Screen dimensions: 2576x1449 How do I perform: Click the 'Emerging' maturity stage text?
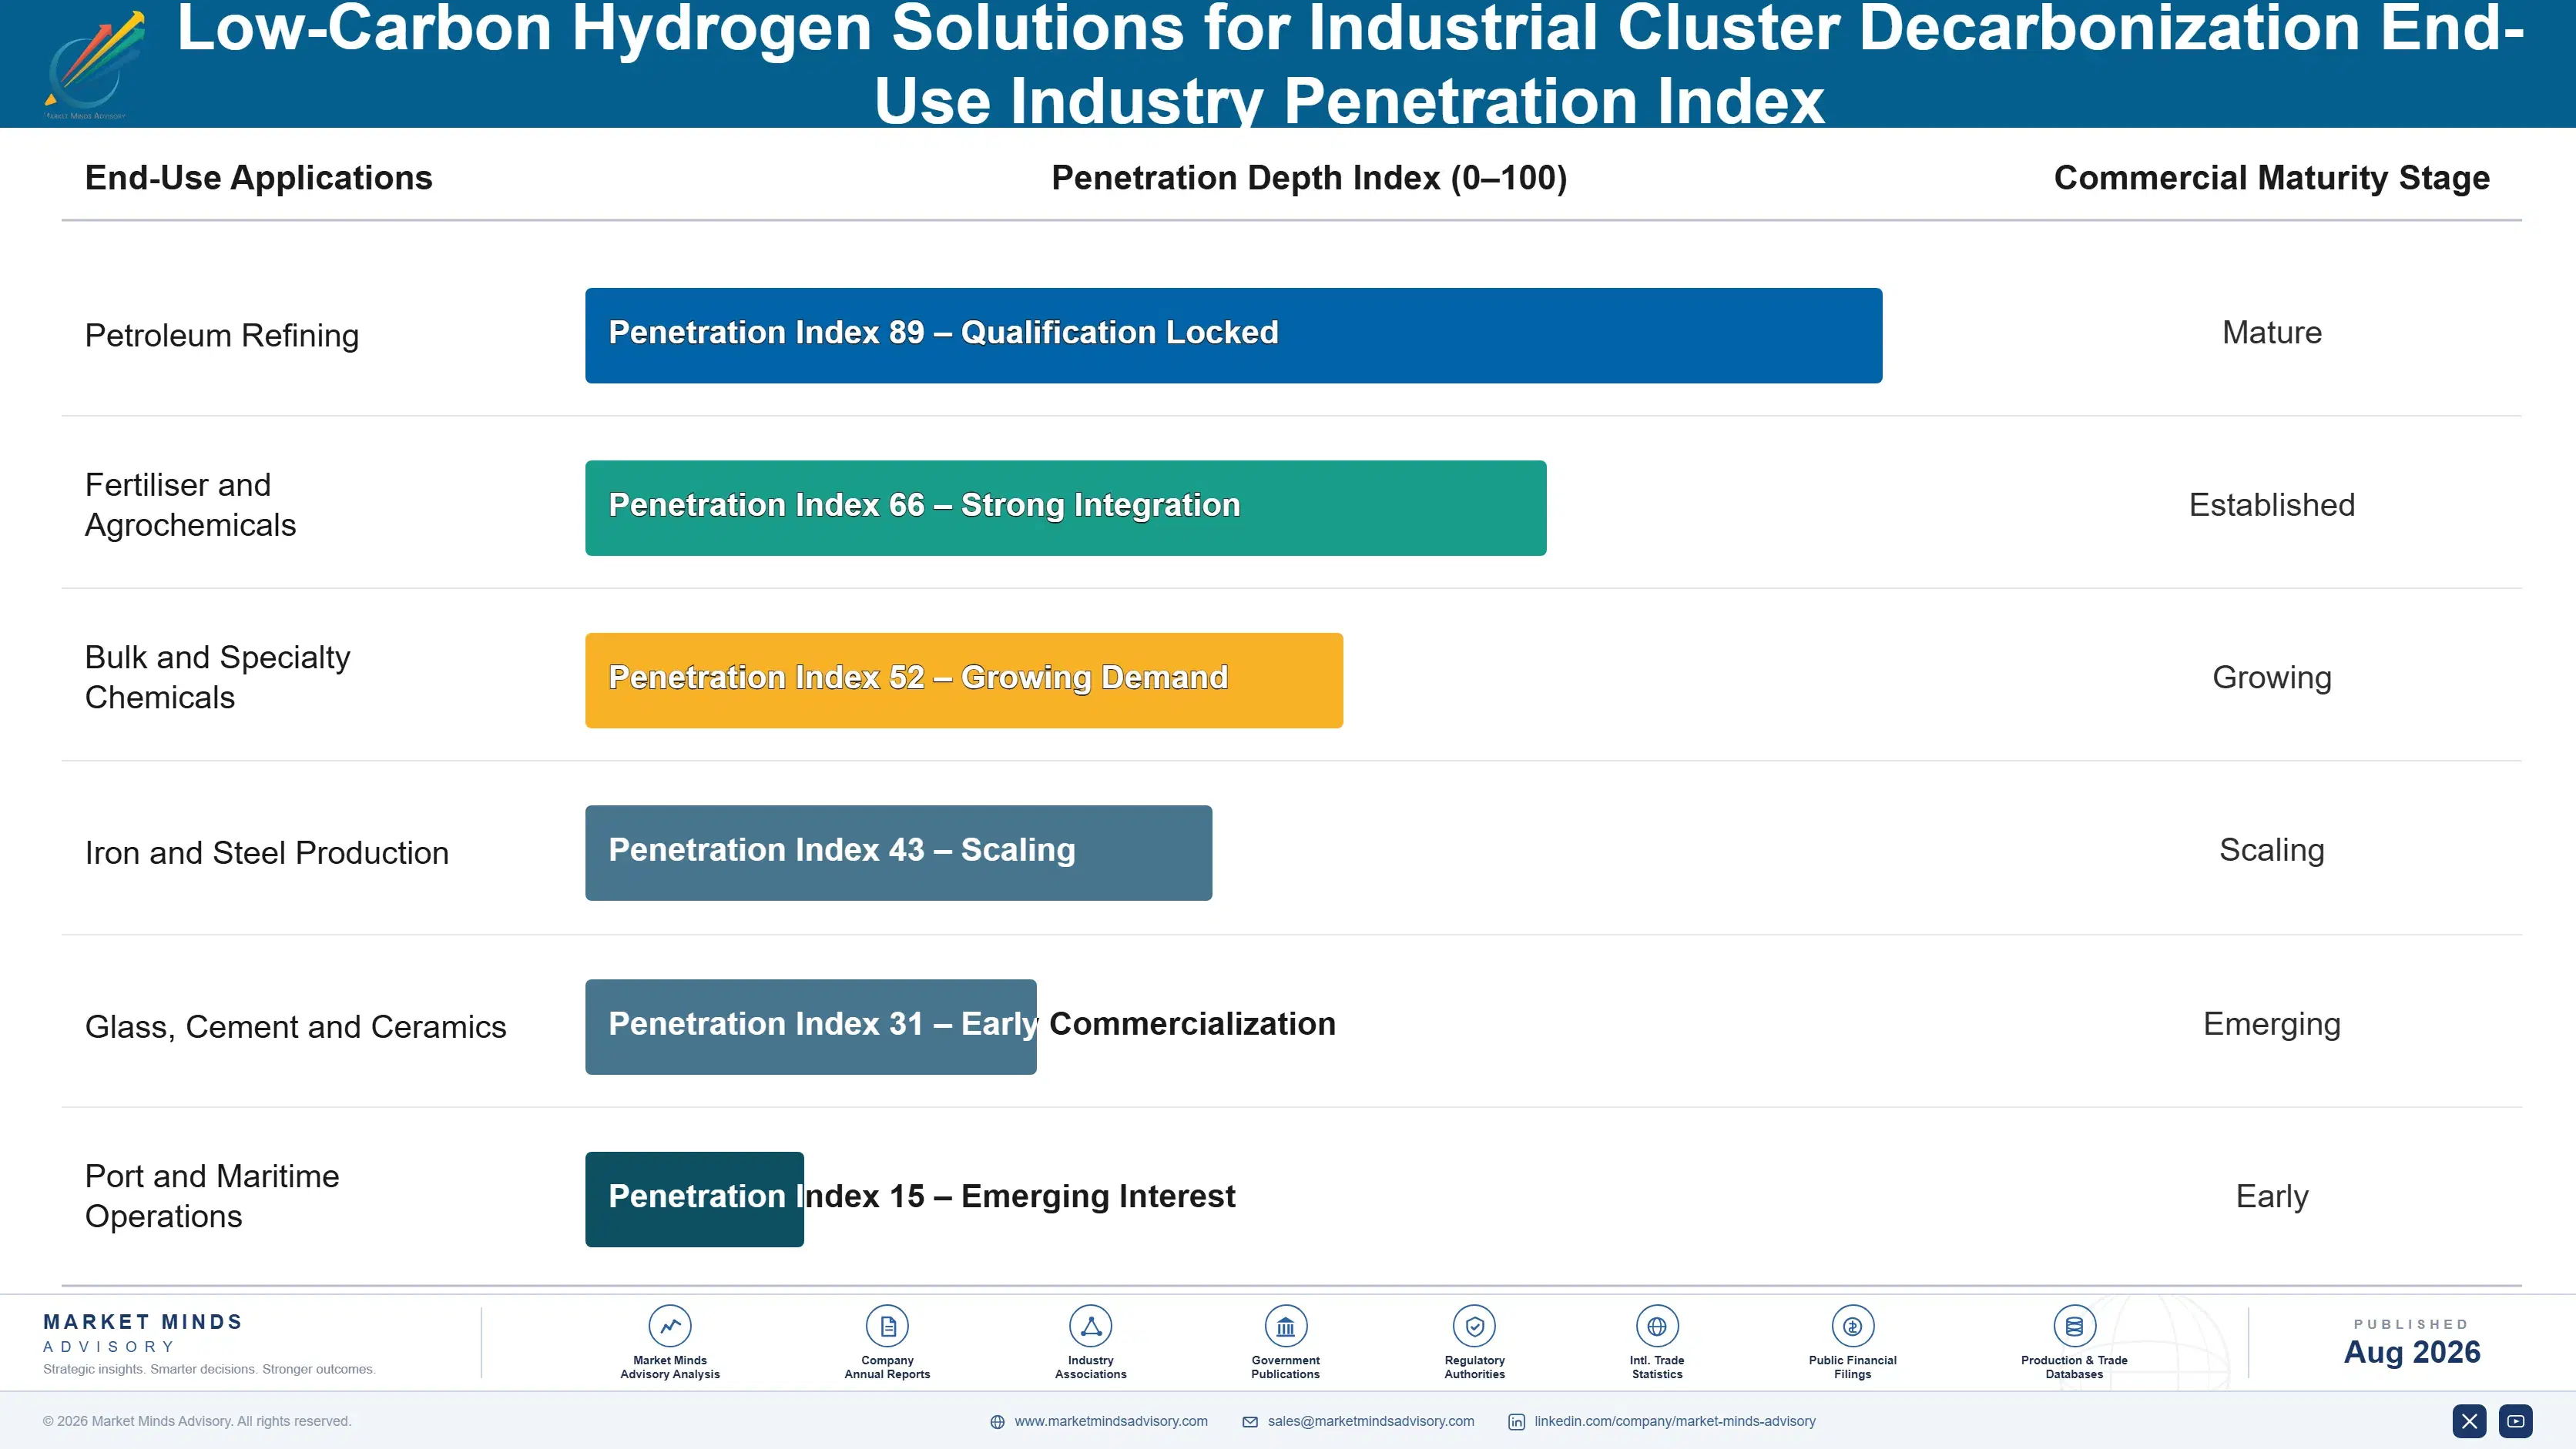pyautogui.click(x=2271, y=1024)
